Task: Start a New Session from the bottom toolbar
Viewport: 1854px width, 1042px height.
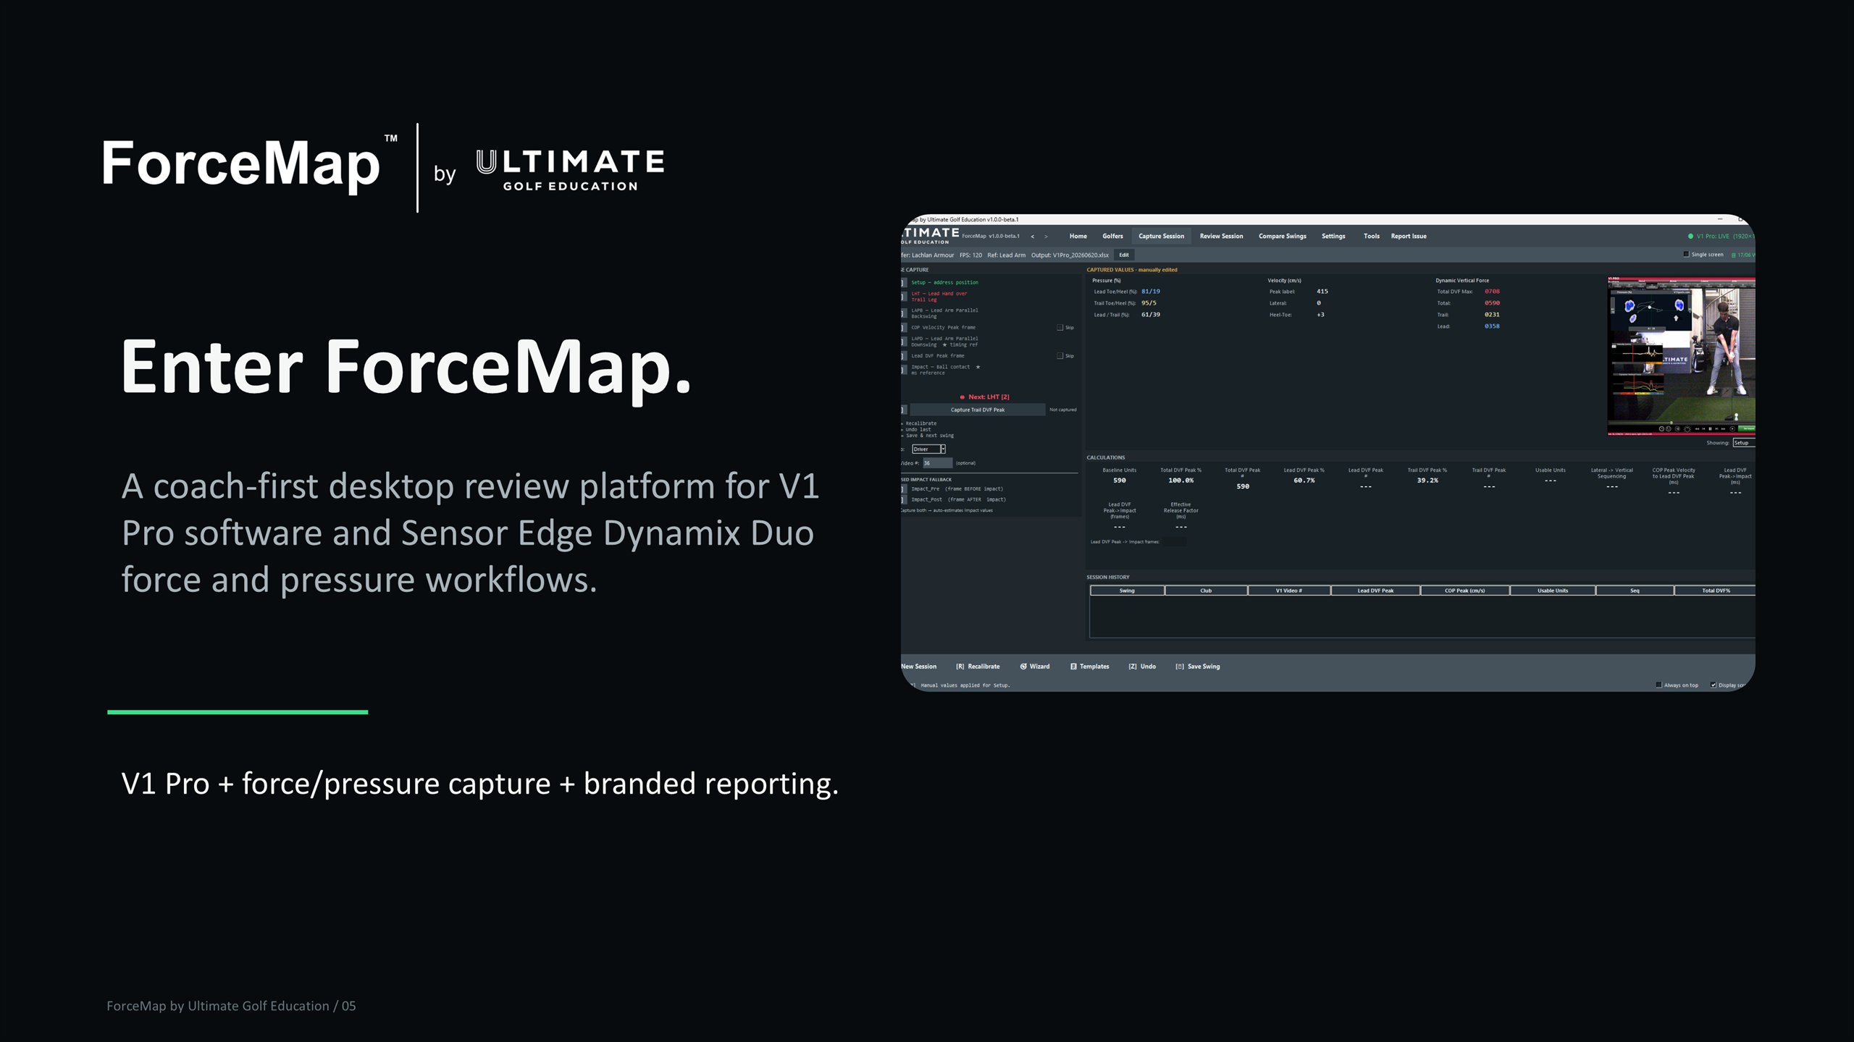Action: [918, 666]
